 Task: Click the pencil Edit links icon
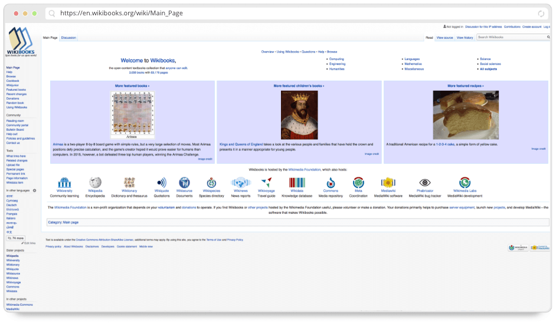tap(22, 243)
